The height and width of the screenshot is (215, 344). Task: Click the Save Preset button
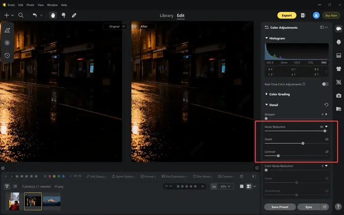pyautogui.click(x=279, y=207)
